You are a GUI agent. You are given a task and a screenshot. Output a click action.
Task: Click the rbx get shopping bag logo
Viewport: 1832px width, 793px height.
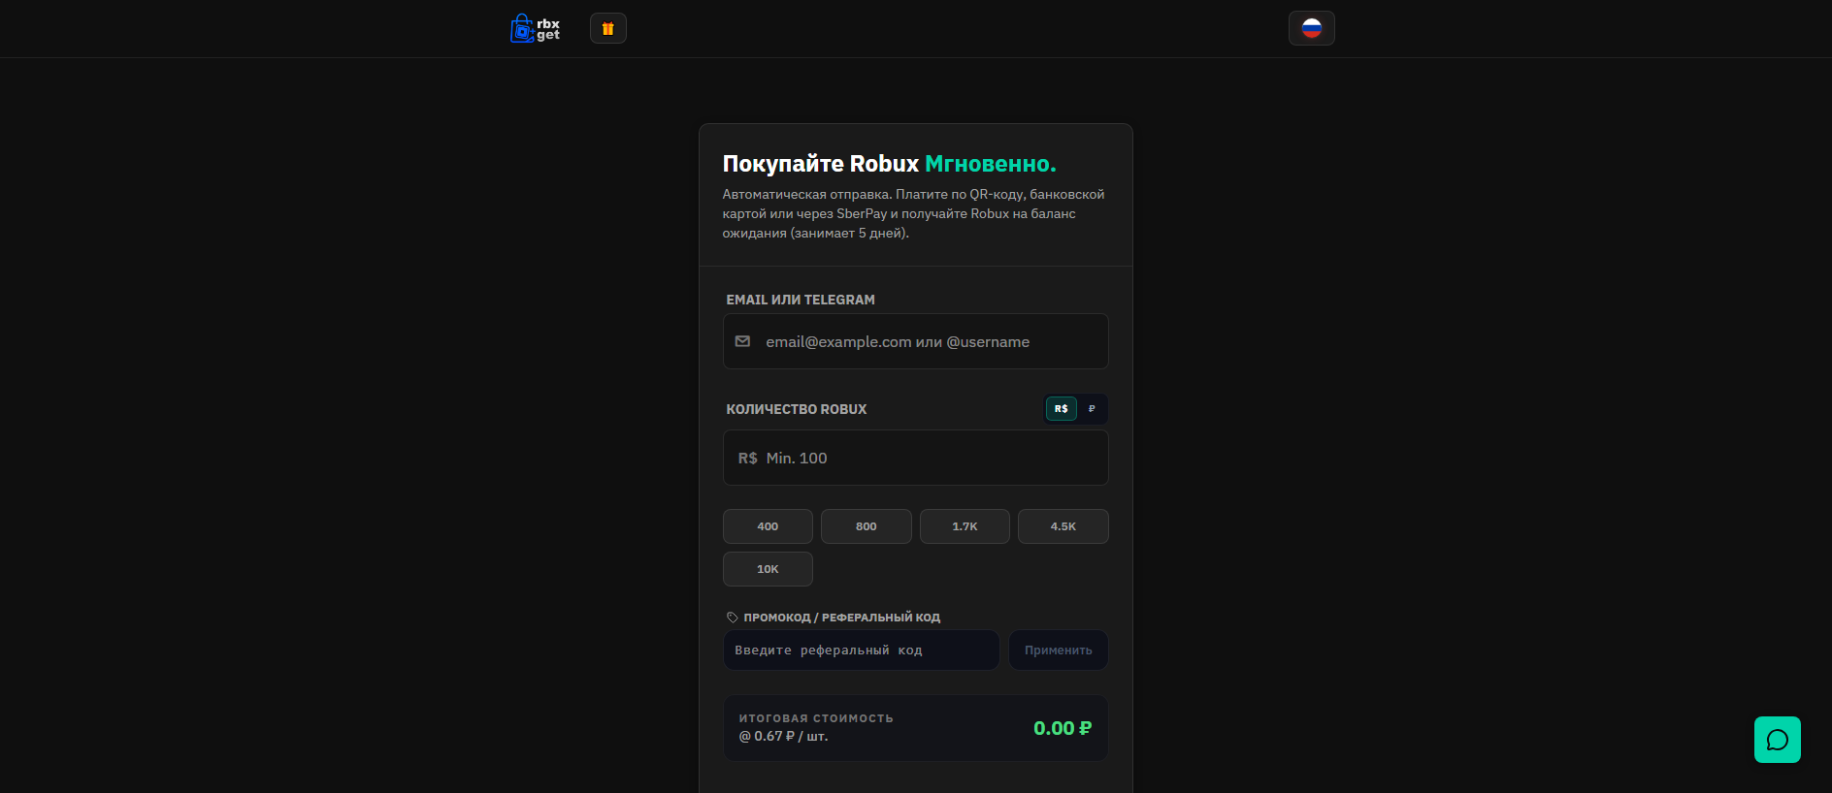pos(535,28)
